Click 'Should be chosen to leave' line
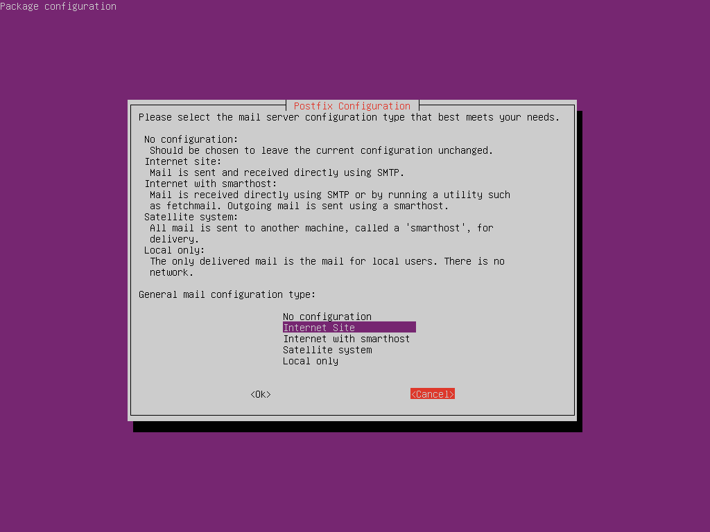The height and width of the screenshot is (532, 710). (x=322, y=150)
